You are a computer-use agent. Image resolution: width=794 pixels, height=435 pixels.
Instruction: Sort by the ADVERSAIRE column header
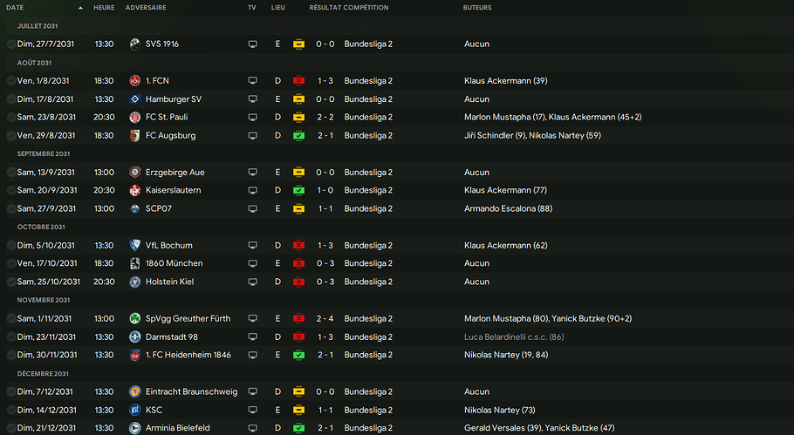(146, 8)
